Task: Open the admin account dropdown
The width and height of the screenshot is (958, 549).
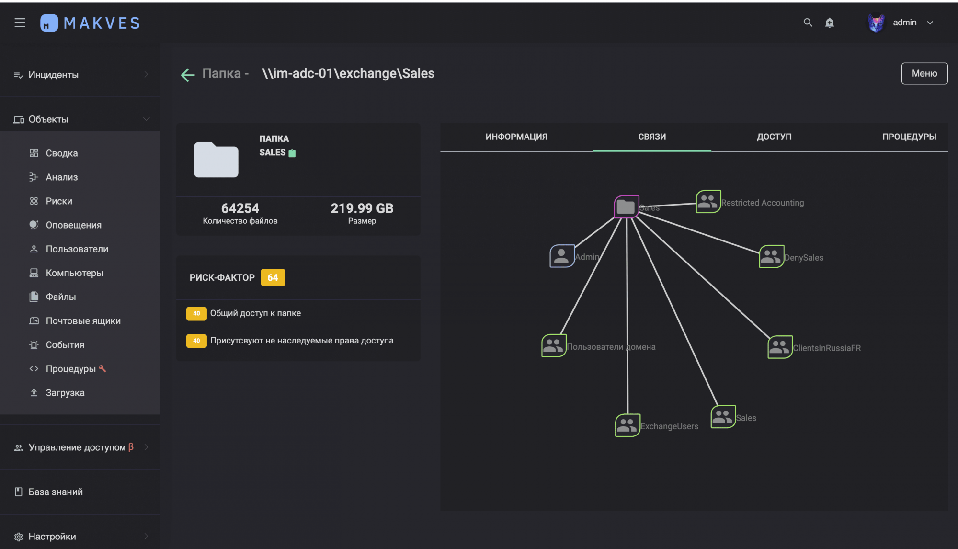Action: 930,23
